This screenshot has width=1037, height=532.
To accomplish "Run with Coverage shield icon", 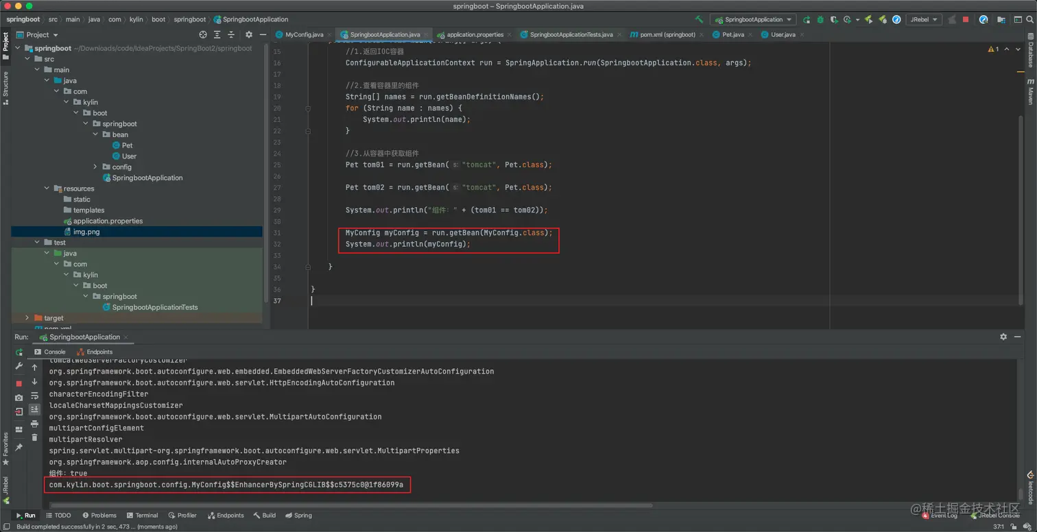I will pos(834,20).
